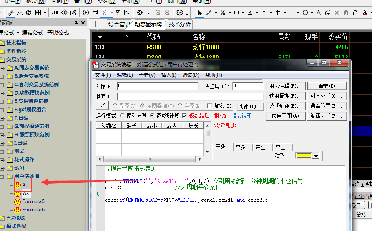Select the line drawing tool
The height and width of the screenshot is (231, 372).
209,13
